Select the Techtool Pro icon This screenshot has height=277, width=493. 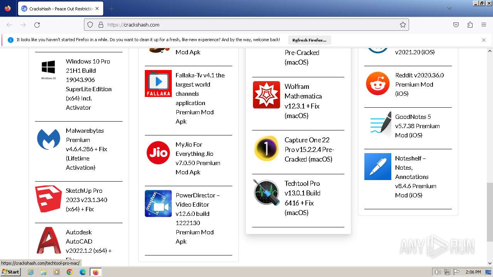[267, 192]
